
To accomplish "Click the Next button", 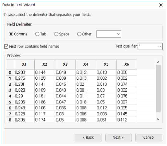I will coord(118,137).
